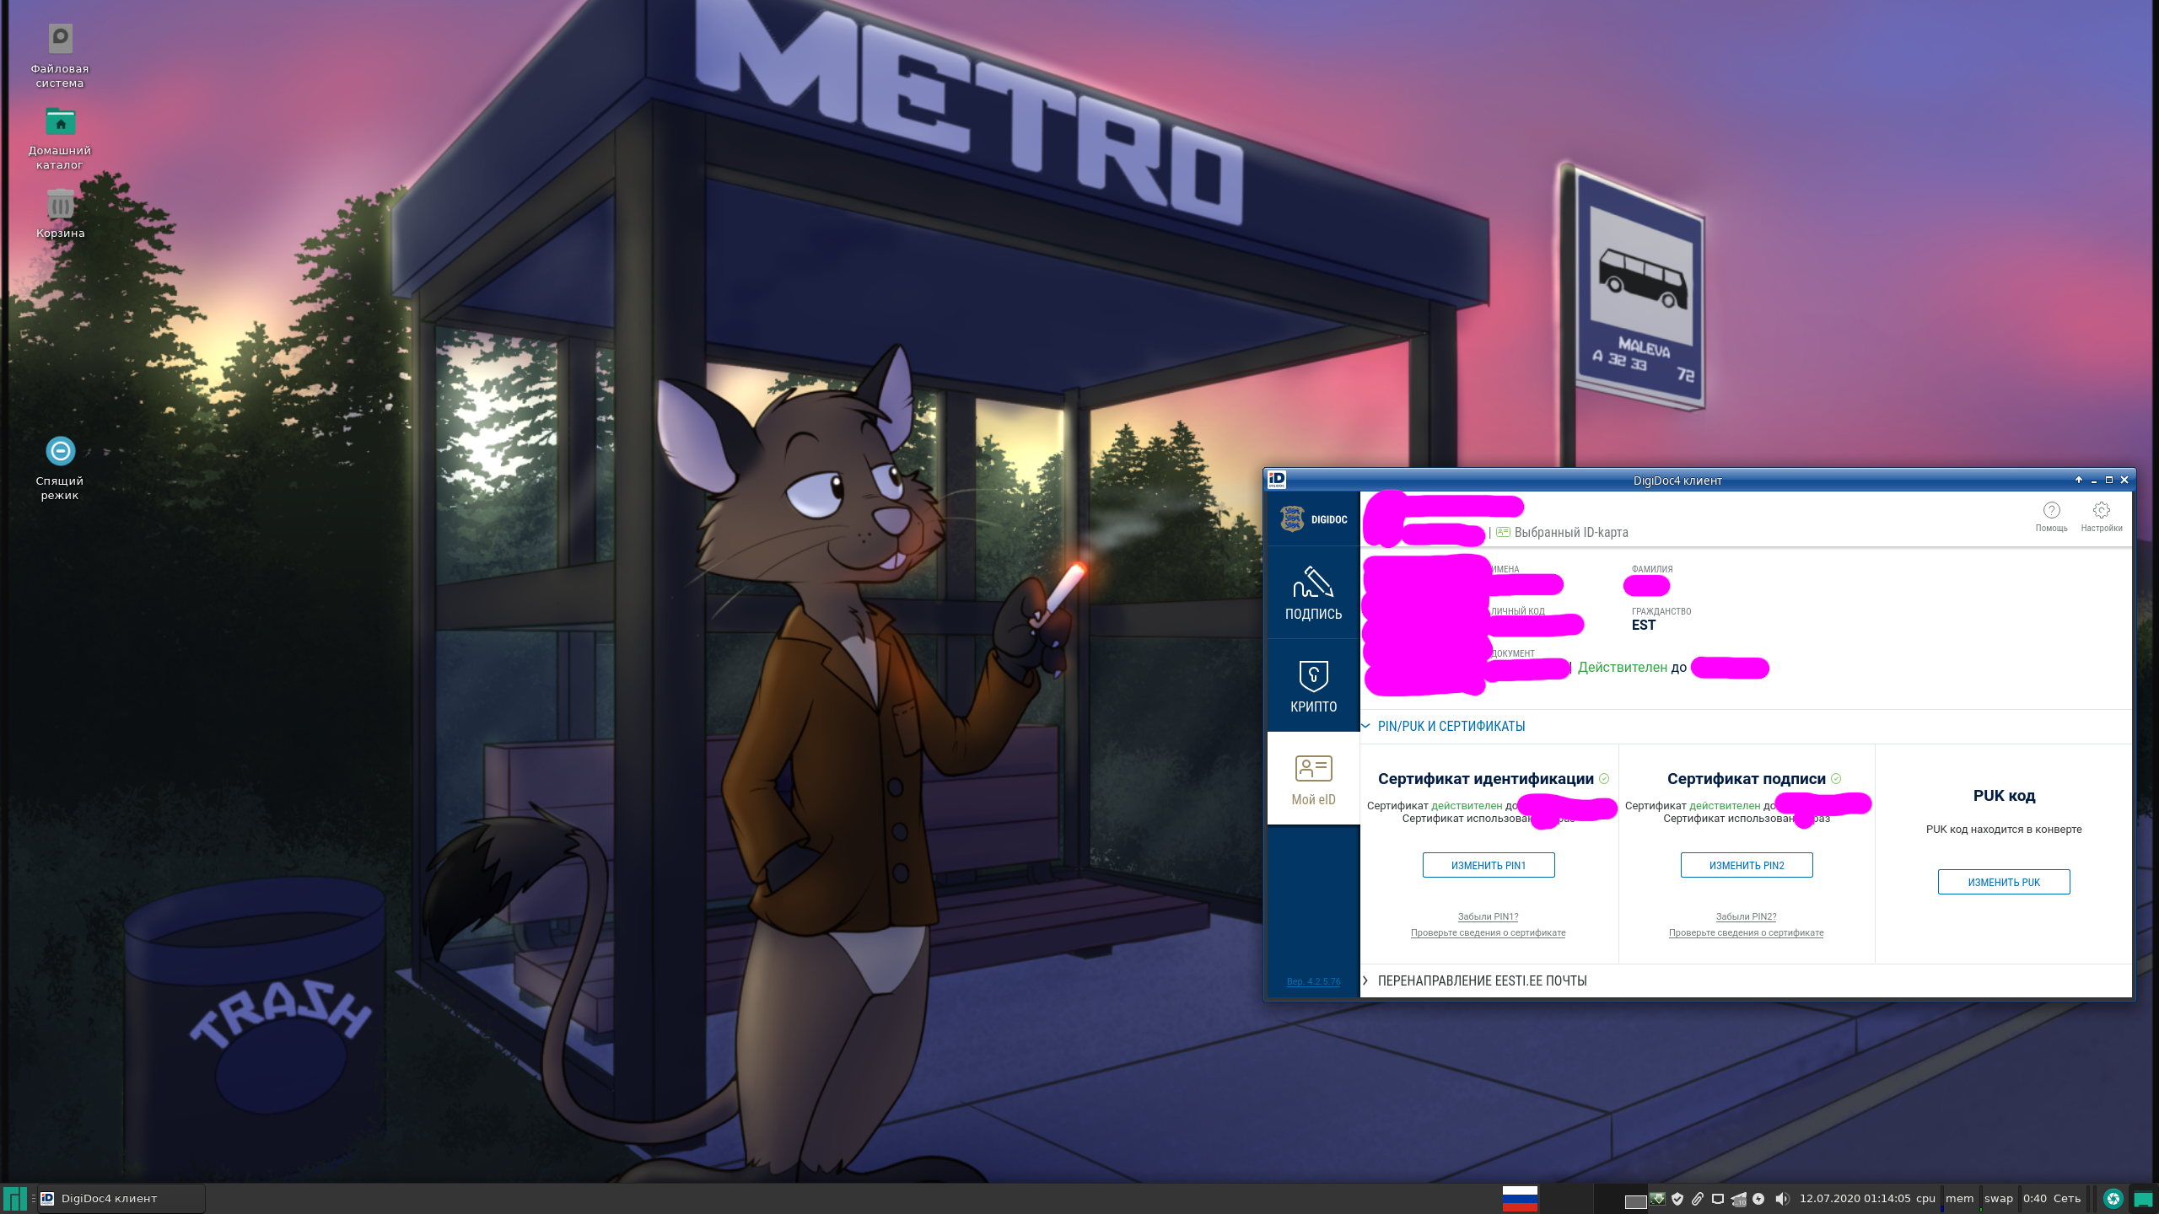Click the green ID-card icon beside Выбранный ID-карта

(1503, 532)
